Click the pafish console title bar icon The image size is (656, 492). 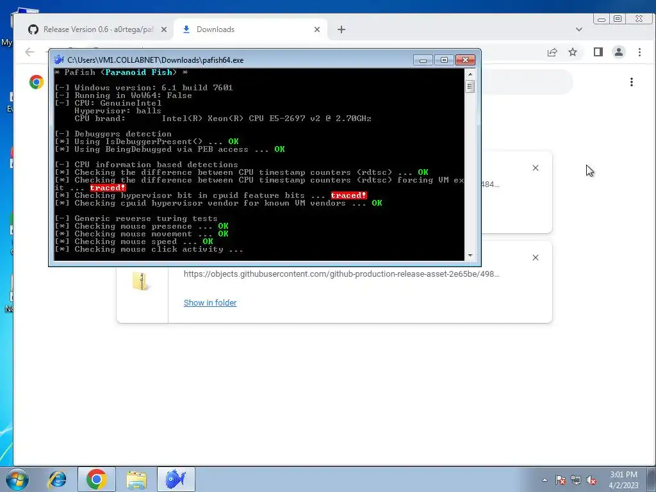tap(59, 60)
